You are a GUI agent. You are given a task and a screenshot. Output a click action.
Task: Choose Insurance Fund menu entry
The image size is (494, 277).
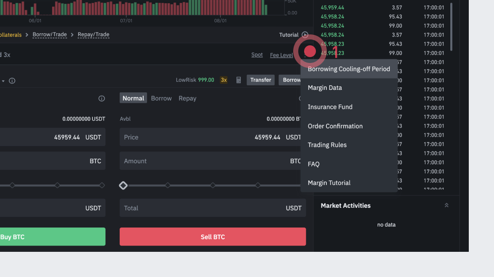pyautogui.click(x=330, y=107)
